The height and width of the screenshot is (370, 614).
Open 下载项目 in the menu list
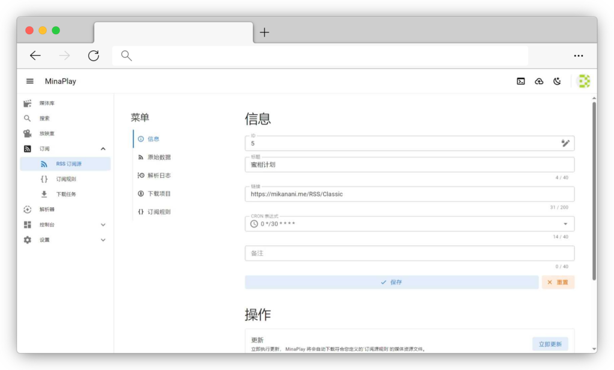[x=159, y=194]
